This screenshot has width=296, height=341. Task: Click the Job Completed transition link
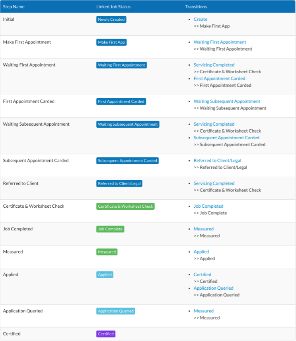[208, 206]
